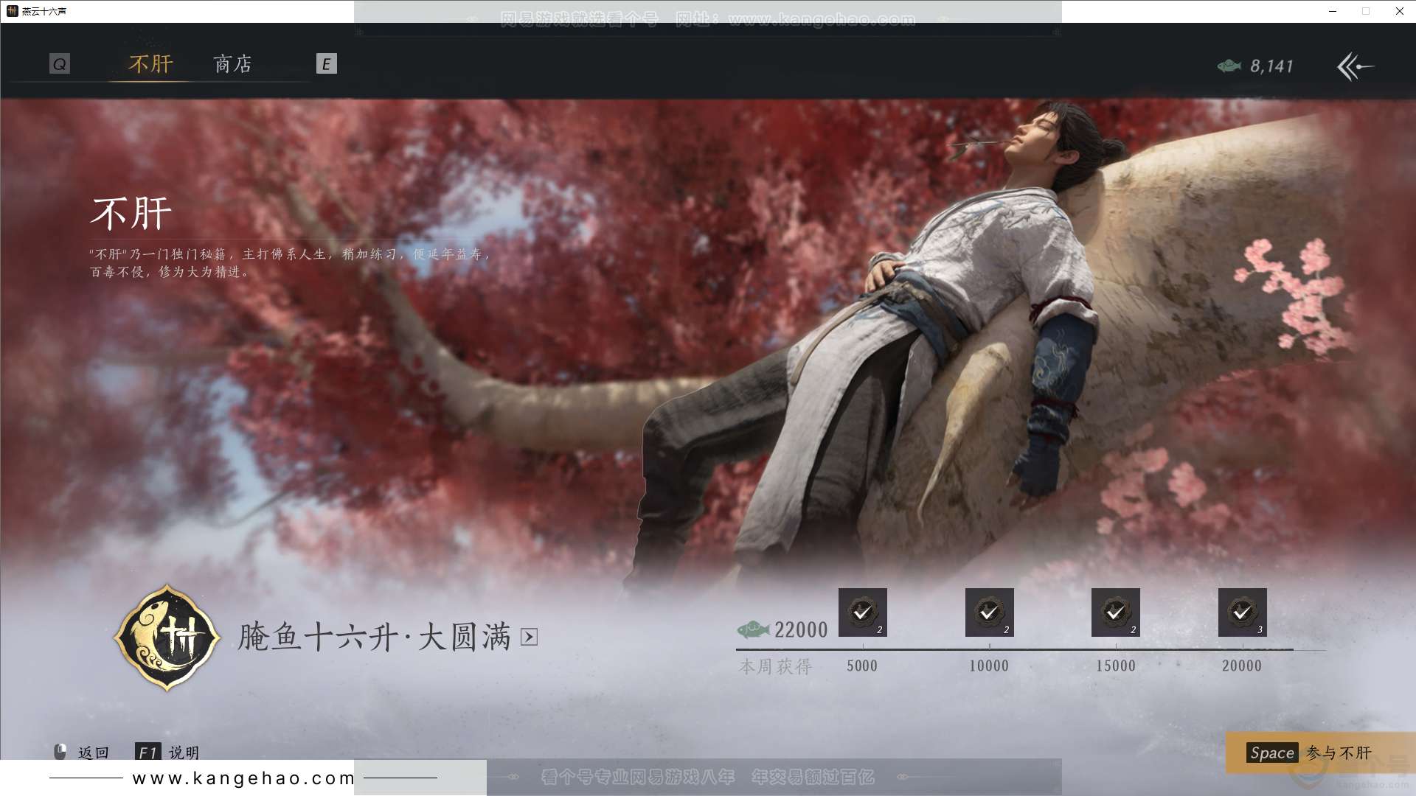
Task: Switch to the 不肝 tab
Action: [150, 64]
